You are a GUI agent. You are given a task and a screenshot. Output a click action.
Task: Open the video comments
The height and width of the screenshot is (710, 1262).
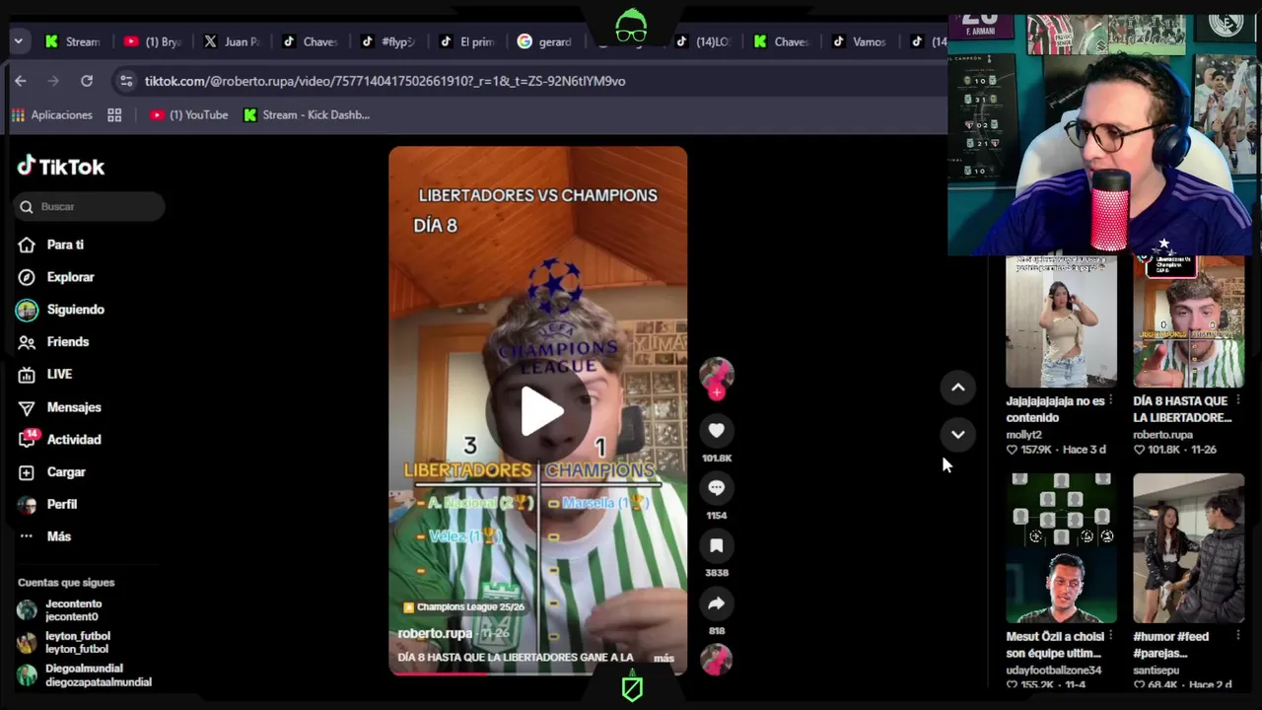(x=717, y=487)
